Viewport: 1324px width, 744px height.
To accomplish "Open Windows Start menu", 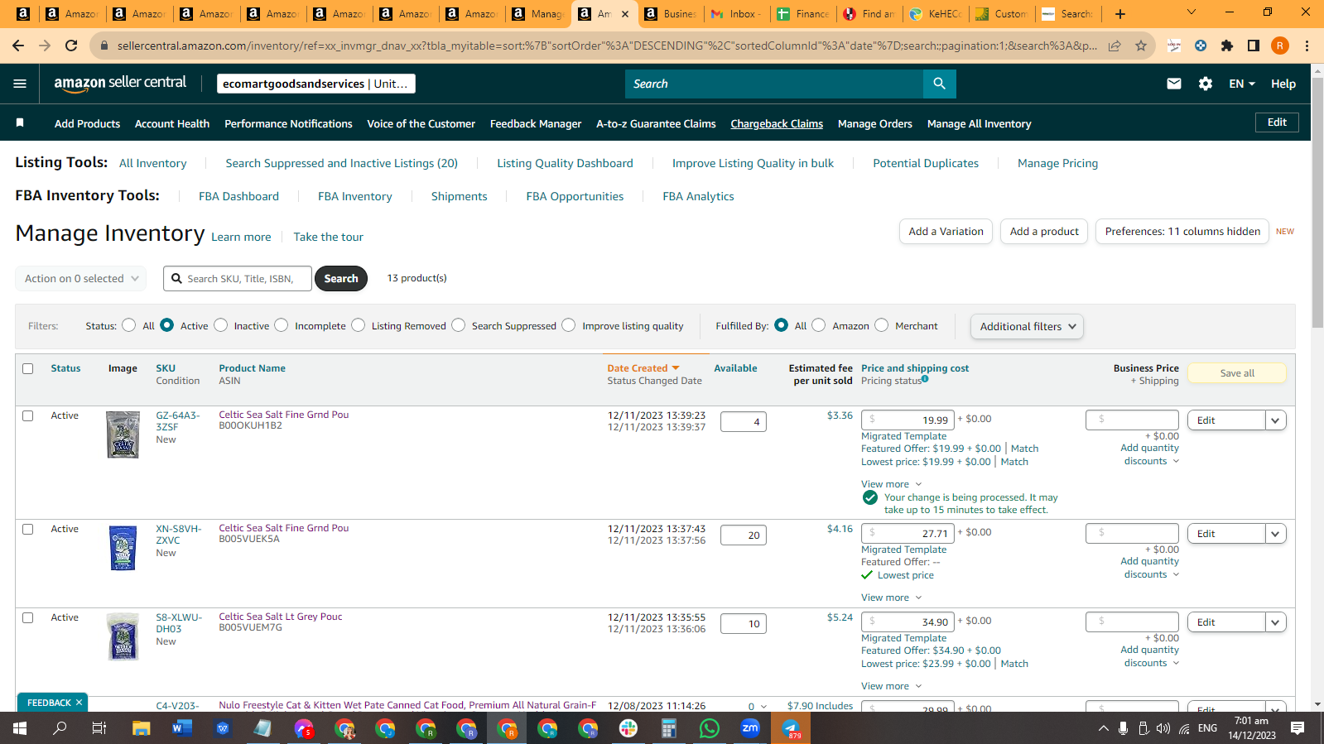I will pyautogui.click(x=20, y=728).
